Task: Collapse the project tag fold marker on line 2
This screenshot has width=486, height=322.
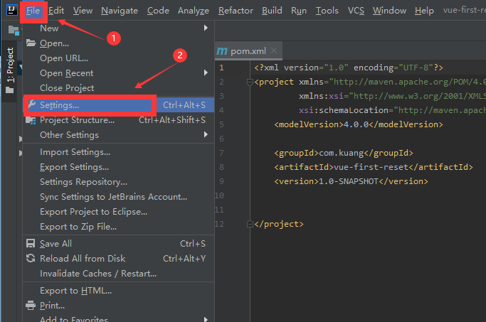Action: pos(250,82)
